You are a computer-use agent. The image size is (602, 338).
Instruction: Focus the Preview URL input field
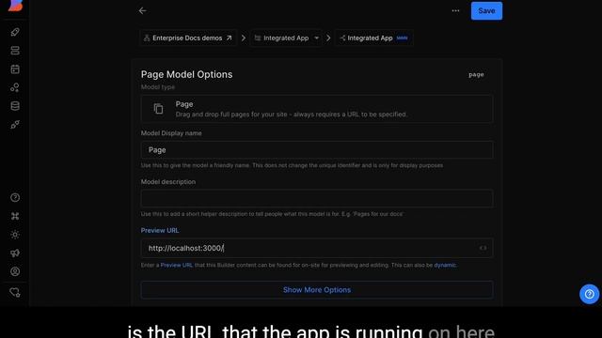pos(317,248)
